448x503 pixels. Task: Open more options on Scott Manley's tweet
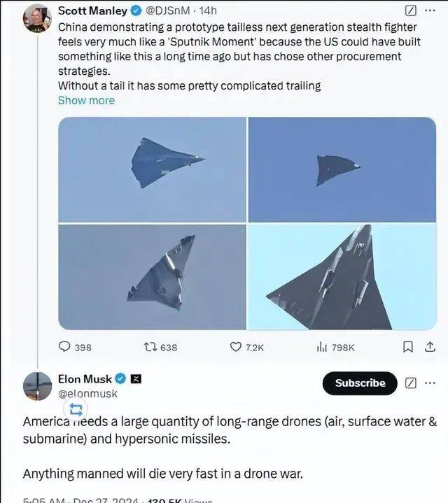coord(430,11)
